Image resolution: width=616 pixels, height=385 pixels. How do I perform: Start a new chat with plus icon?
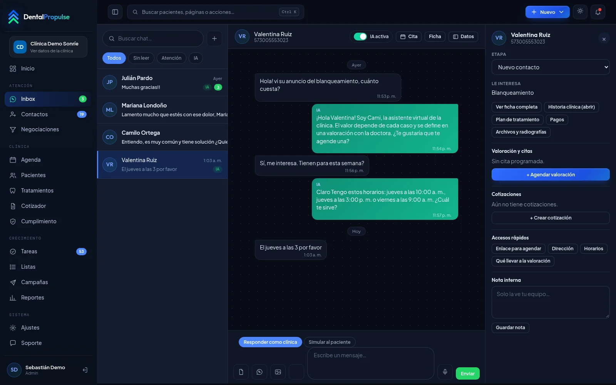tap(214, 38)
